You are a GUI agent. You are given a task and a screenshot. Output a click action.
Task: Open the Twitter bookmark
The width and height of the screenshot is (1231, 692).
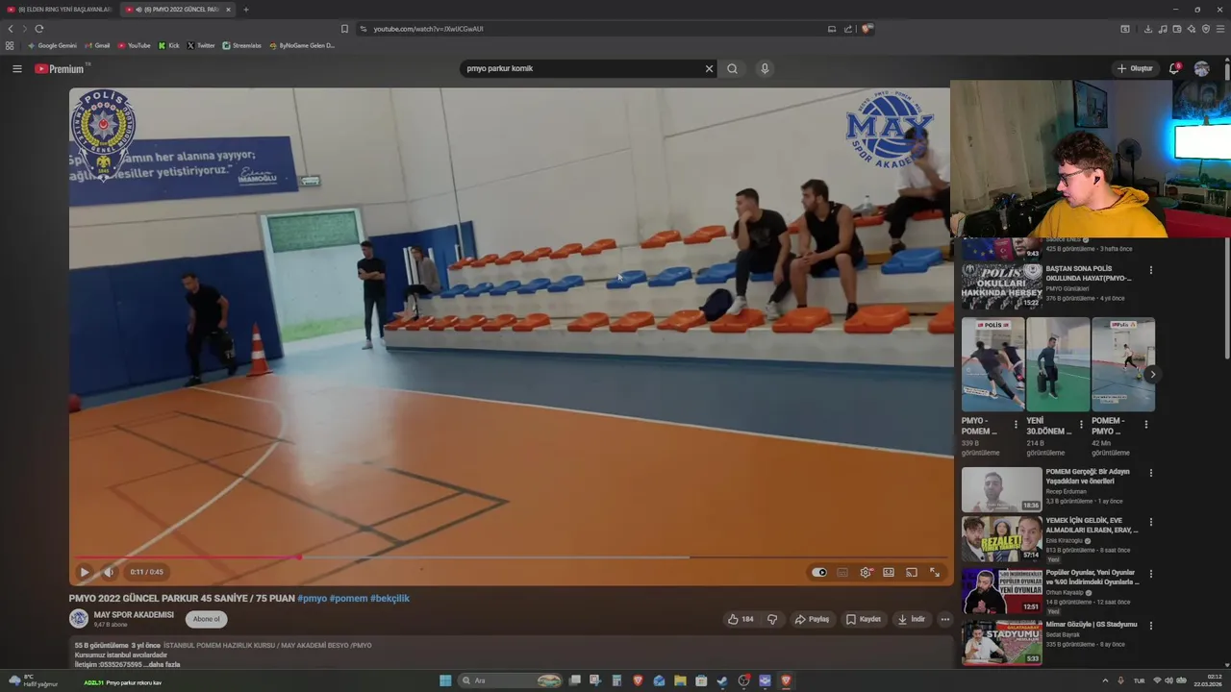point(201,45)
